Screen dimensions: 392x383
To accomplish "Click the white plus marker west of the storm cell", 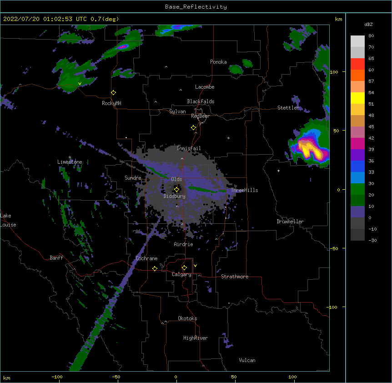I will tap(278, 171).
